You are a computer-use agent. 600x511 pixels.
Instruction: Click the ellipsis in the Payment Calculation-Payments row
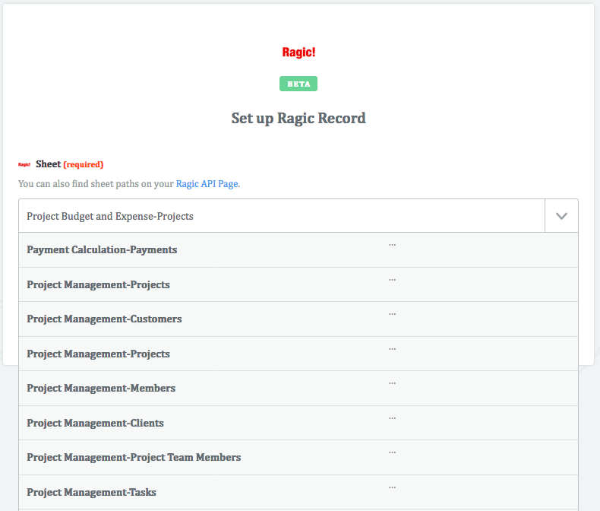click(392, 245)
